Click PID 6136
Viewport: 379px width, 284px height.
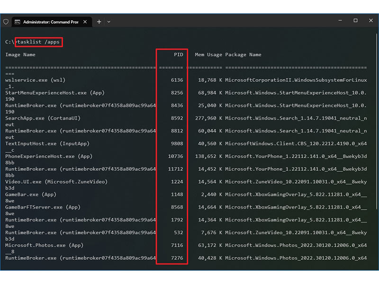coord(177,80)
